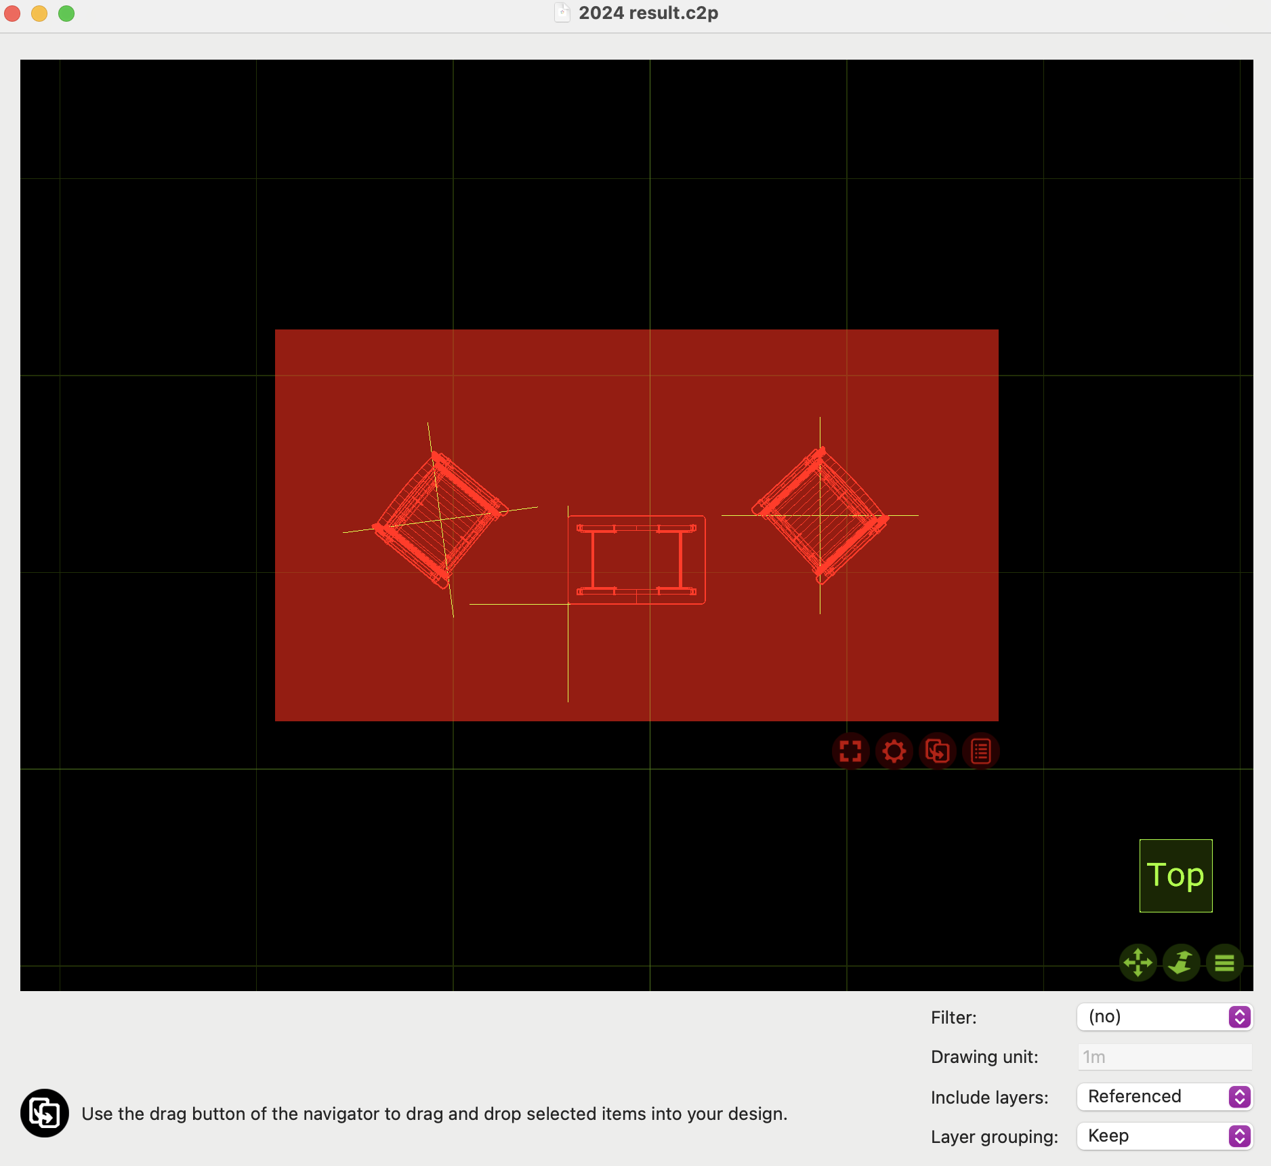
Task: Open the red list details icon
Action: tap(980, 751)
